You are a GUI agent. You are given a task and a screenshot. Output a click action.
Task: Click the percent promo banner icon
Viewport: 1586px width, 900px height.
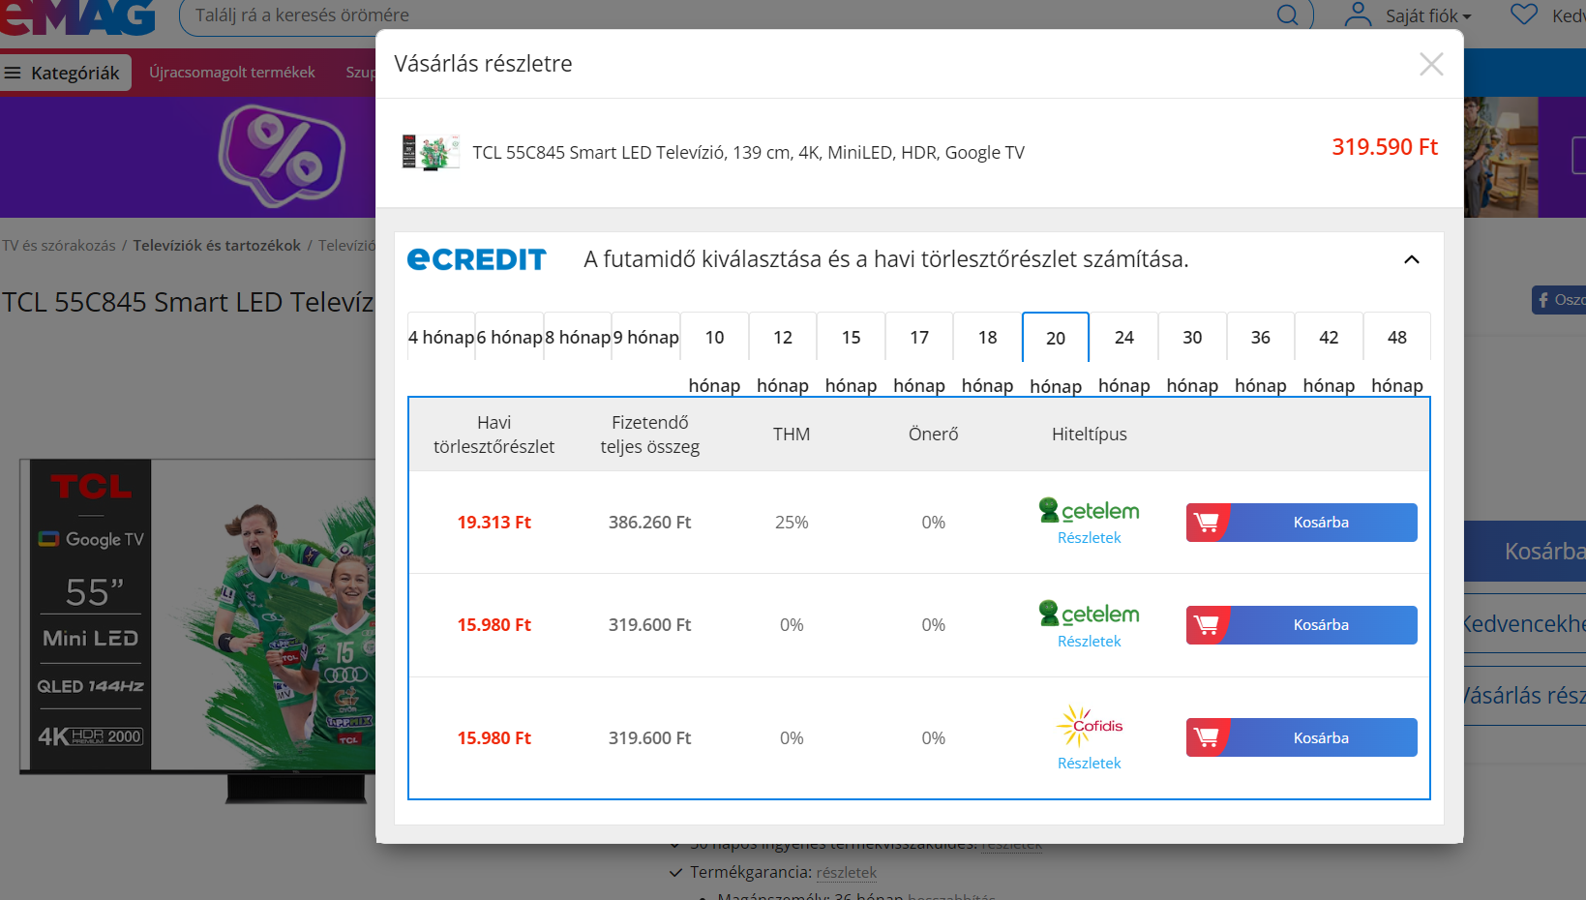(282, 157)
